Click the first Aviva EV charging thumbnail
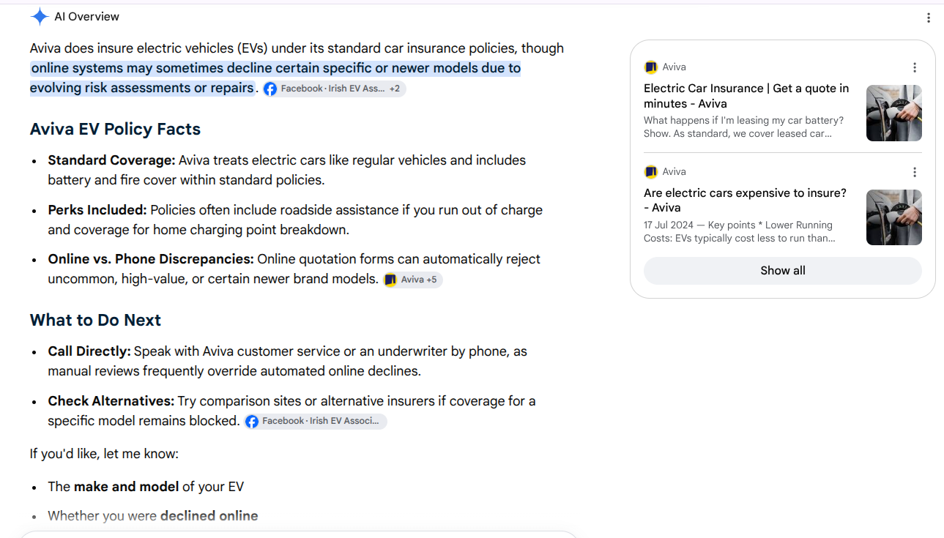 (893, 113)
